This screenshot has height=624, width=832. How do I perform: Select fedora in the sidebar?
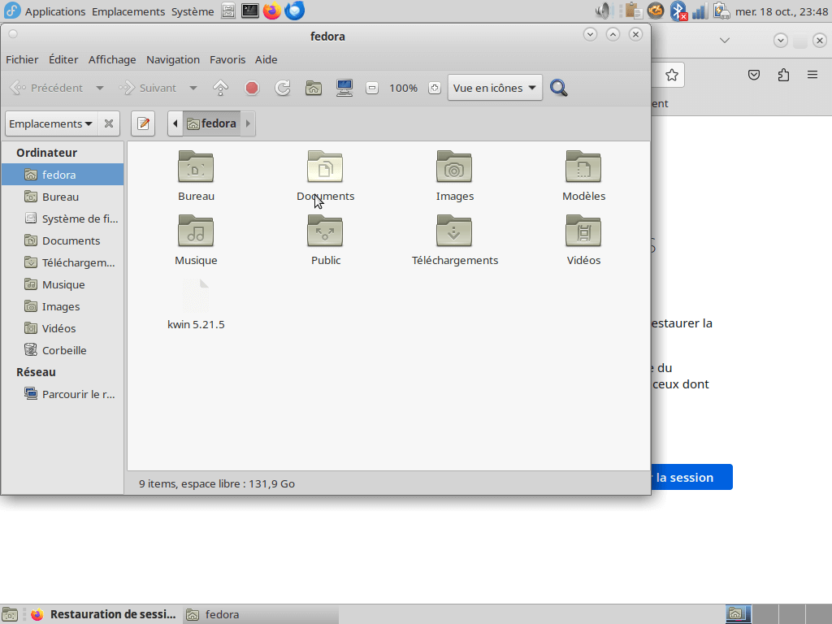click(63, 175)
